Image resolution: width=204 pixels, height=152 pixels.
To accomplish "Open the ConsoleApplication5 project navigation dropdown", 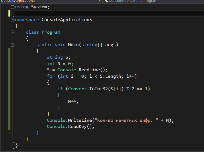I will pyautogui.click(x=99, y=1).
